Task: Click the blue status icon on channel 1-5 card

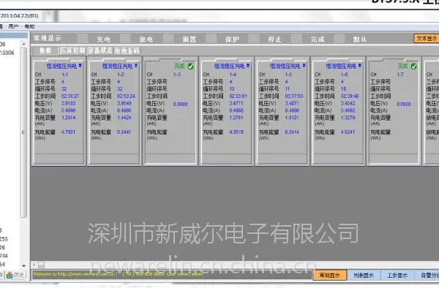Action: [x=304, y=66]
